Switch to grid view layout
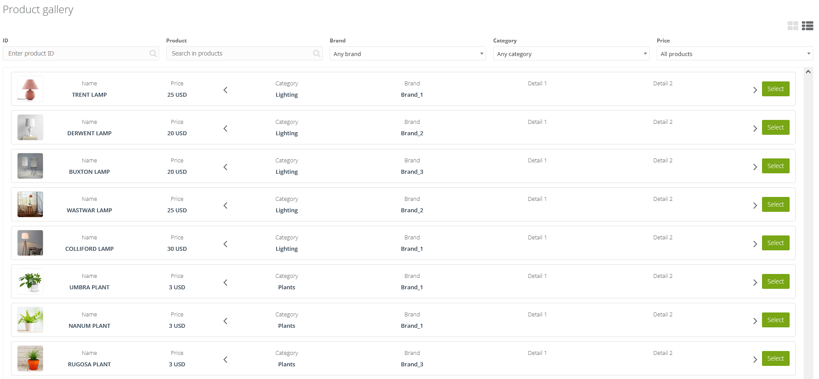The height and width of the screenshot is (379, 819). 793,26
